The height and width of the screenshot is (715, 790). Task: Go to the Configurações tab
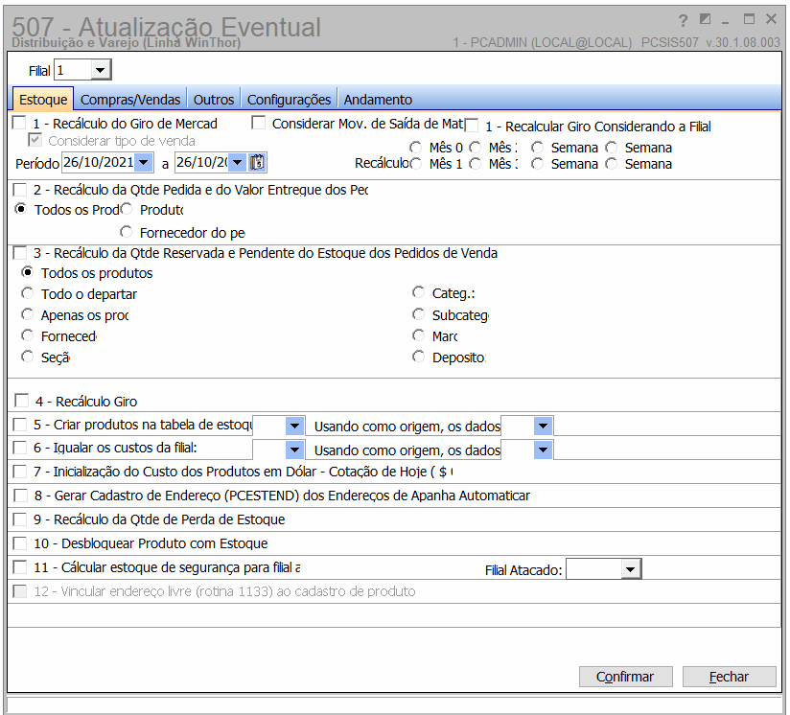click(289, 100)
